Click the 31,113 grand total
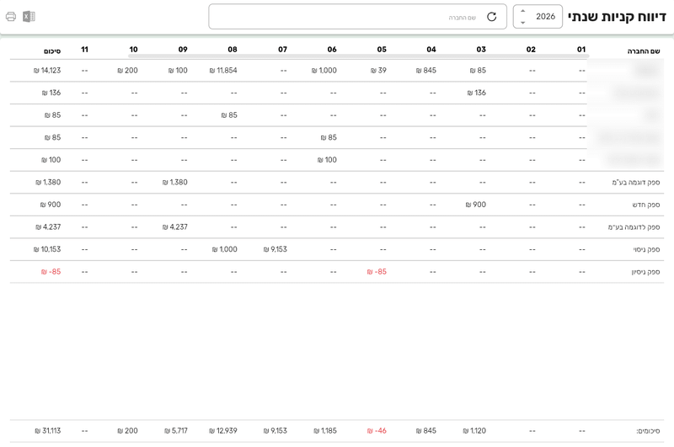674x447 pixels. click(48, 431)
